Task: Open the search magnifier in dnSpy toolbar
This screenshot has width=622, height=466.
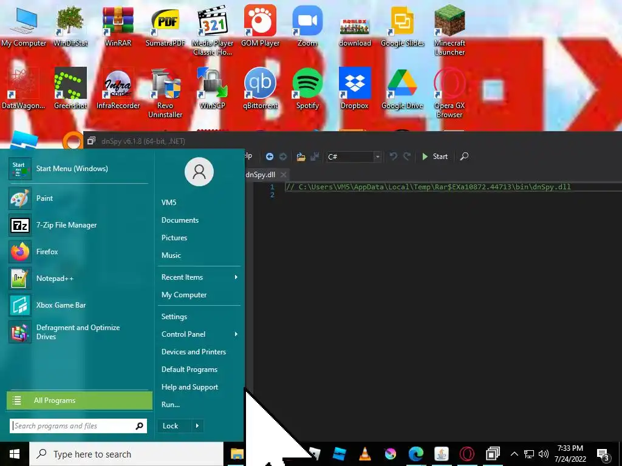Action: point(464,157)
